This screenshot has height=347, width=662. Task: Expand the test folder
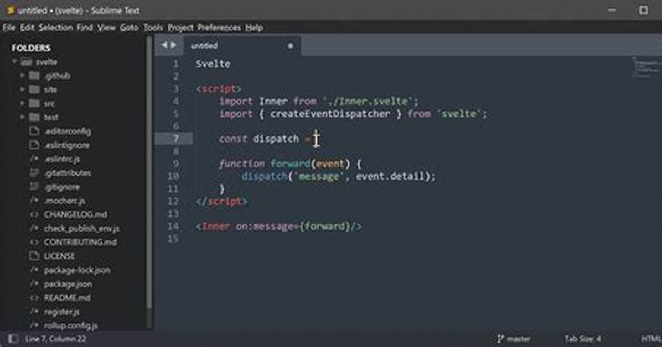[22, 117]
